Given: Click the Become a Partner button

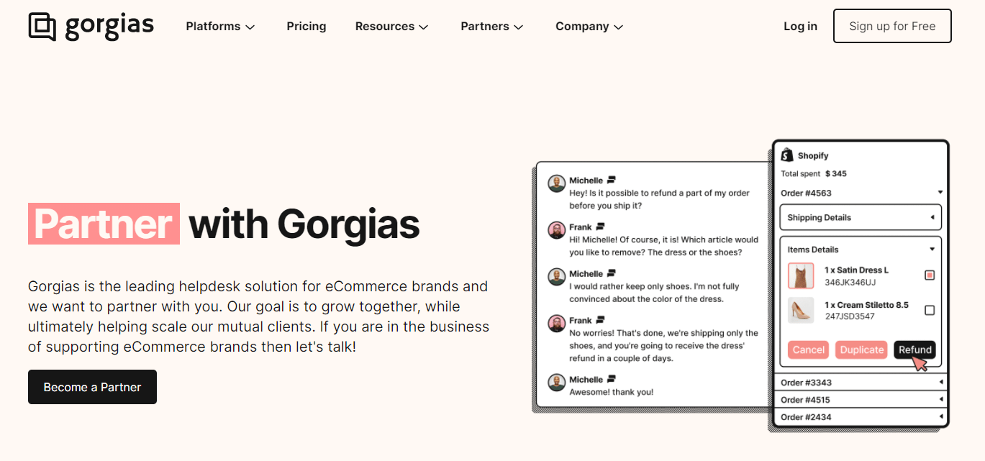Looking at the screenshot, I should [92, 387].
